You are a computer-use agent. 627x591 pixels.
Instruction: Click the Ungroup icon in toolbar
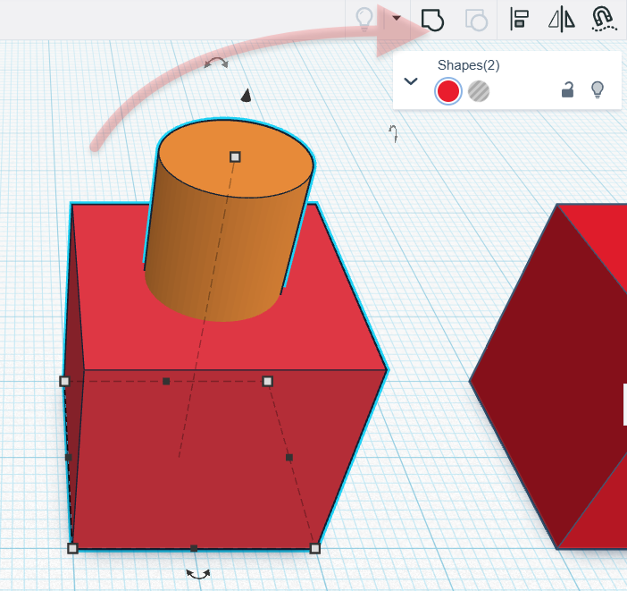[x=477, y=20]
